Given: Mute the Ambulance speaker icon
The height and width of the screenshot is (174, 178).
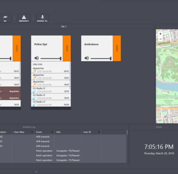Looking at the screenshot, I should coord(86,58).
